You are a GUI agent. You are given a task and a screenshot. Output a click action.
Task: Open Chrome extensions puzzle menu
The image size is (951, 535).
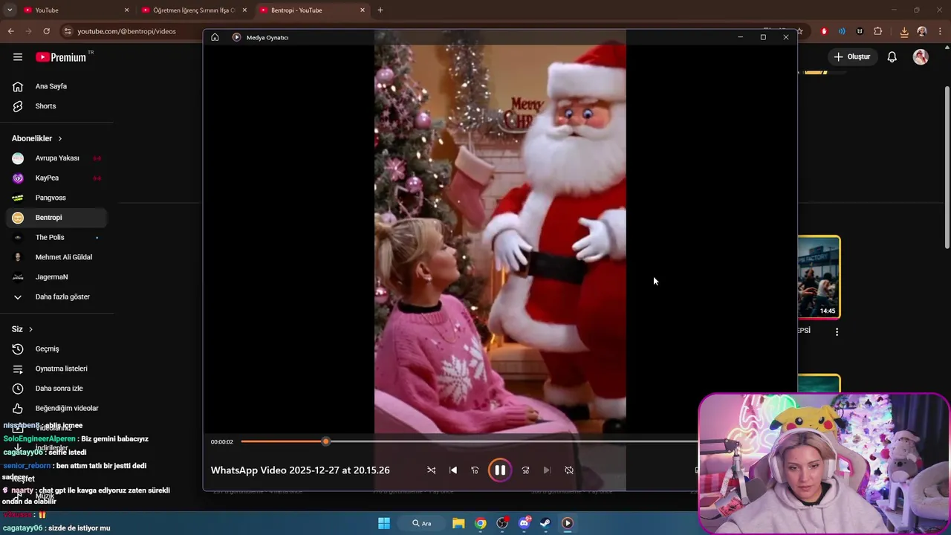[x=878, y=31]
